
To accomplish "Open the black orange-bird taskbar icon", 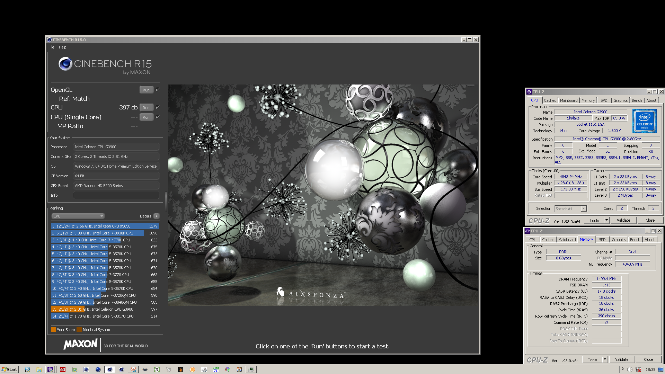I will [180, 369].
